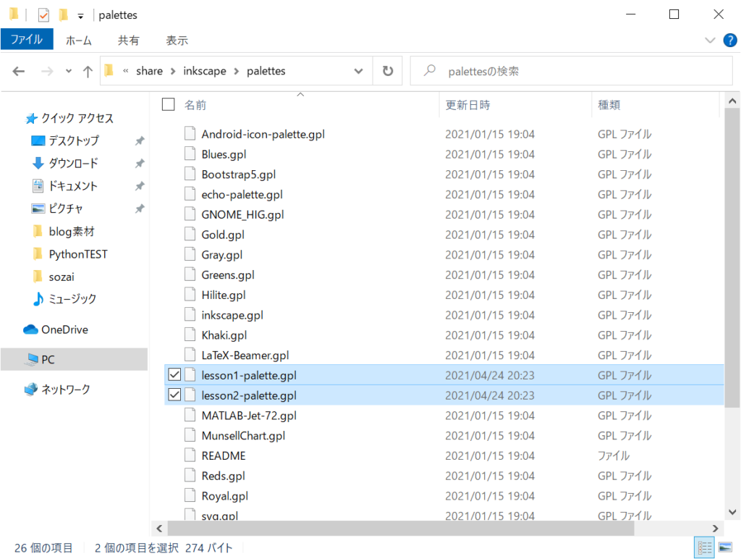
Task: Expand the ribbon with the chevron
Action: click(710, 41)
